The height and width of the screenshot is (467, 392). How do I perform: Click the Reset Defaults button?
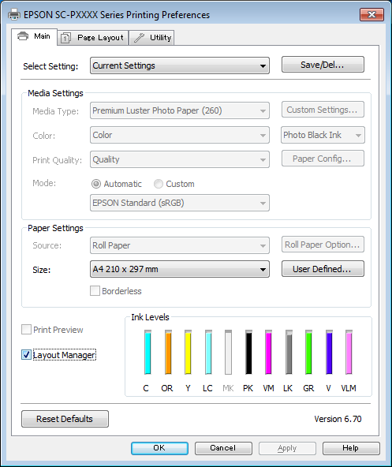click(x=65, y=419)
